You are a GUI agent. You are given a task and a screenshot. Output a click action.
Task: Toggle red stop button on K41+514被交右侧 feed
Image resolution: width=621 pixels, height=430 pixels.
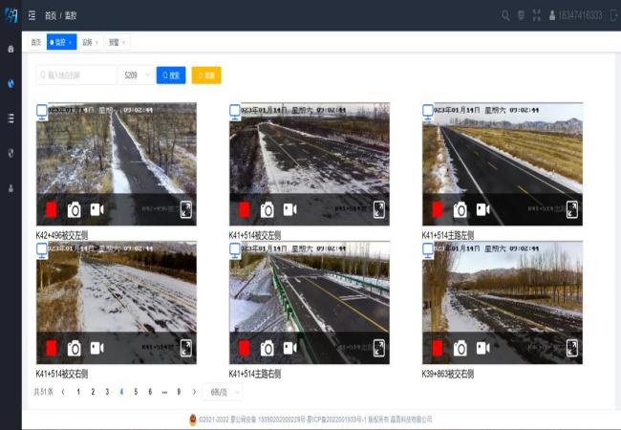pyautogui.click(x=52, y=348)
